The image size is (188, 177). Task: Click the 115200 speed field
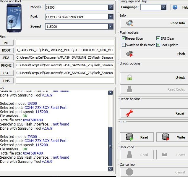pos(79,26)
